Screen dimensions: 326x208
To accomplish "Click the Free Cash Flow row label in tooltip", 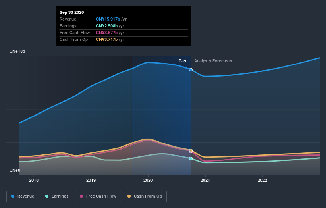I will click(75, 33).
